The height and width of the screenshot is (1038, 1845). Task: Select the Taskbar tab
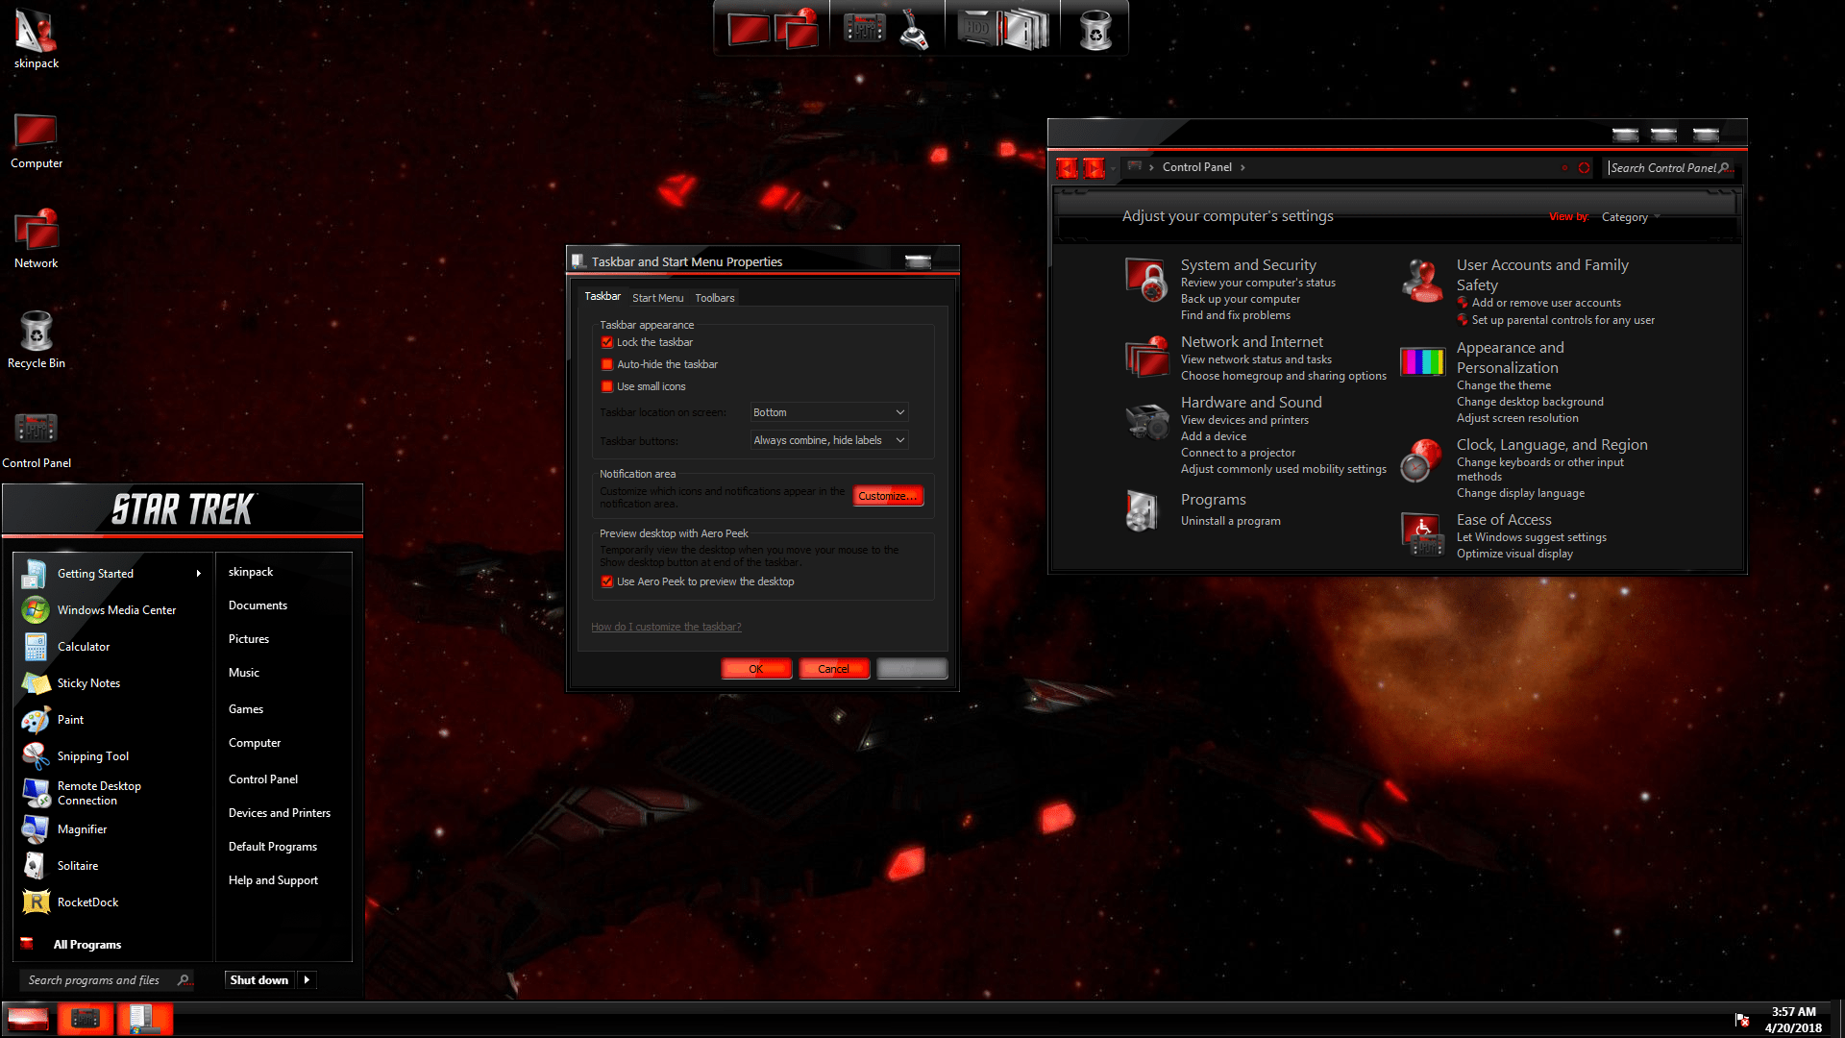coord(603,297)
